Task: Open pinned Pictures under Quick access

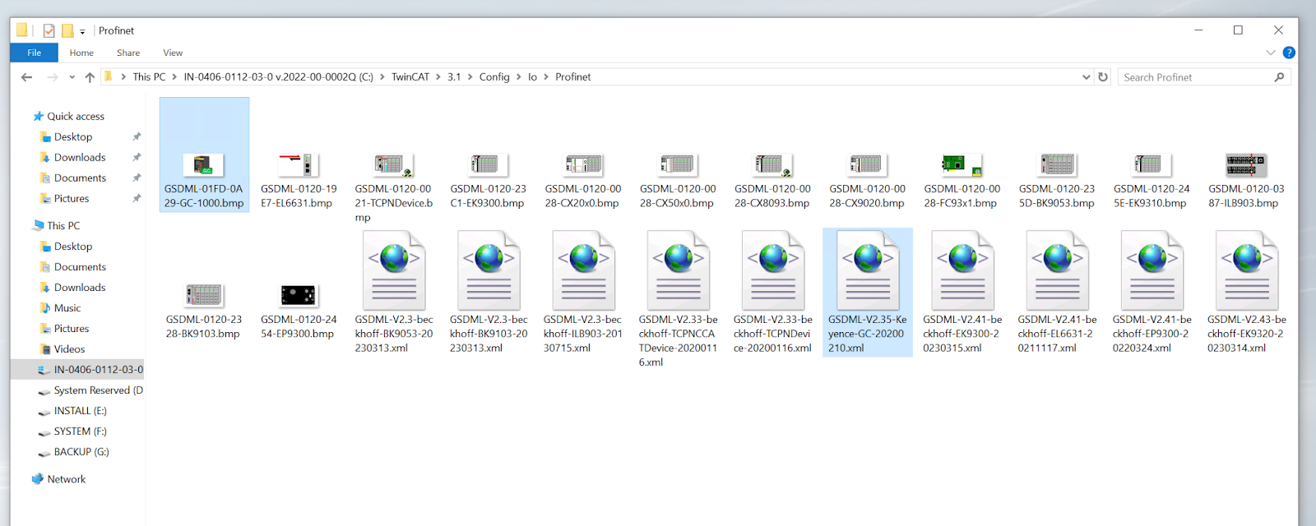Action: (72, 199)
